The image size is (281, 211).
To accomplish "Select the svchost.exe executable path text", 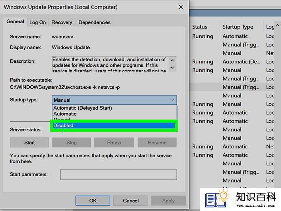I will click(65, 87).
